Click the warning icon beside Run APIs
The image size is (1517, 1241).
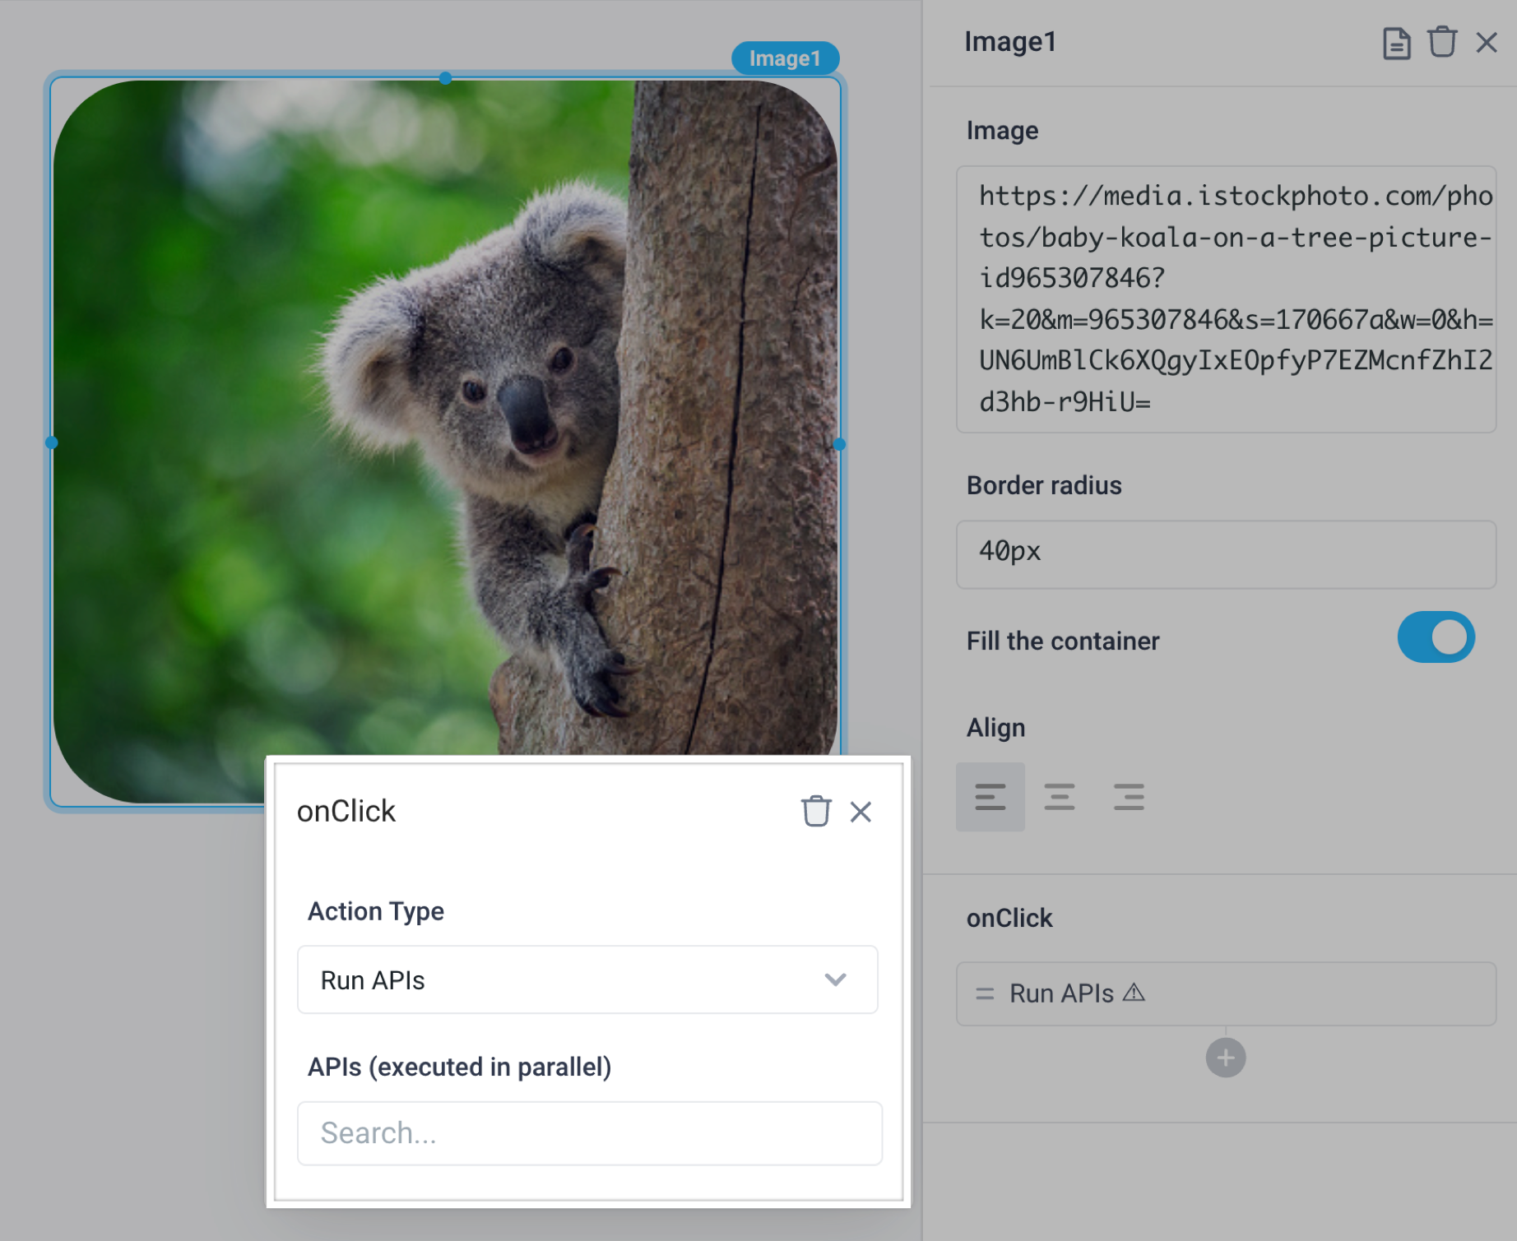tap(1135, 993)
